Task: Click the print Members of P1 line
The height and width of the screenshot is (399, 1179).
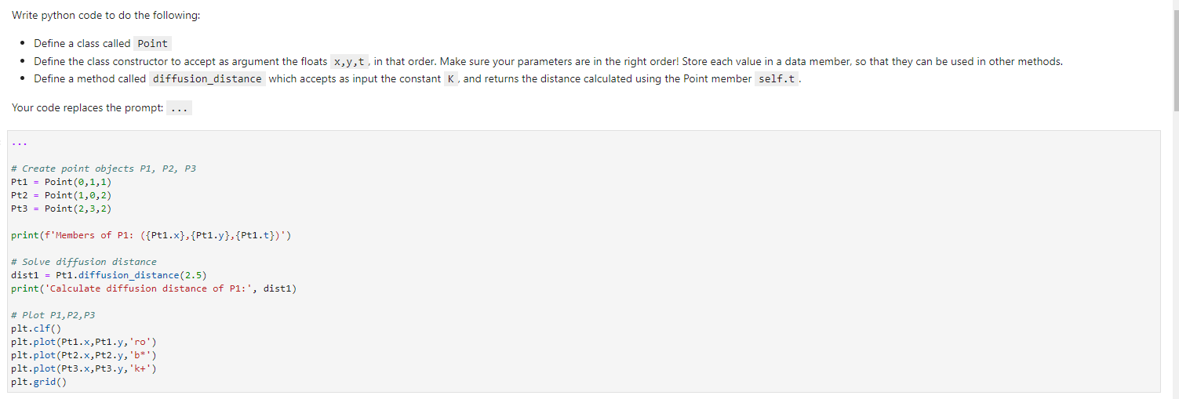Action: (x=151, y=235)
